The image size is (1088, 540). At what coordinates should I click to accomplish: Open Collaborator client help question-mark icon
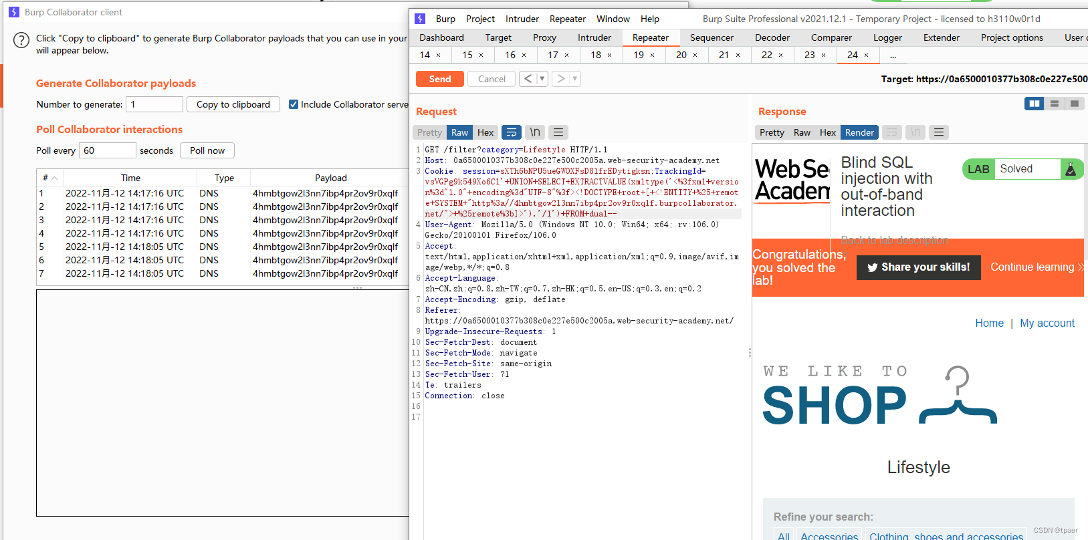pos(21,40)
